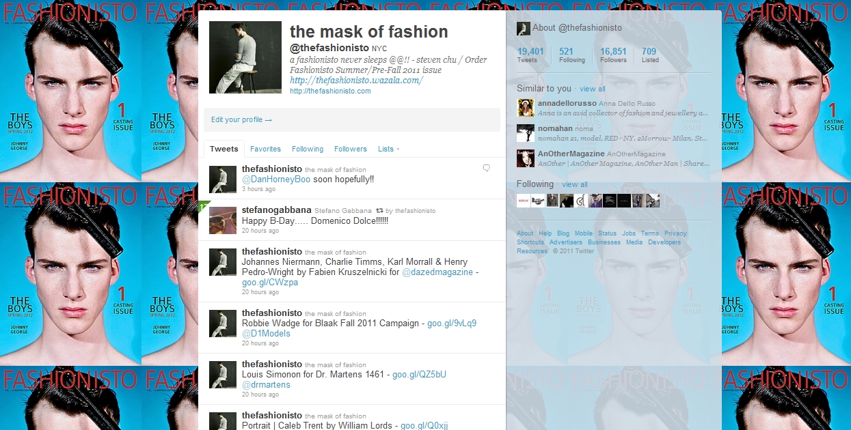
Task: Click the avatar next to the @DanHorneyBoo tweet
Action: pyautogui.click(x=223, y=179)
